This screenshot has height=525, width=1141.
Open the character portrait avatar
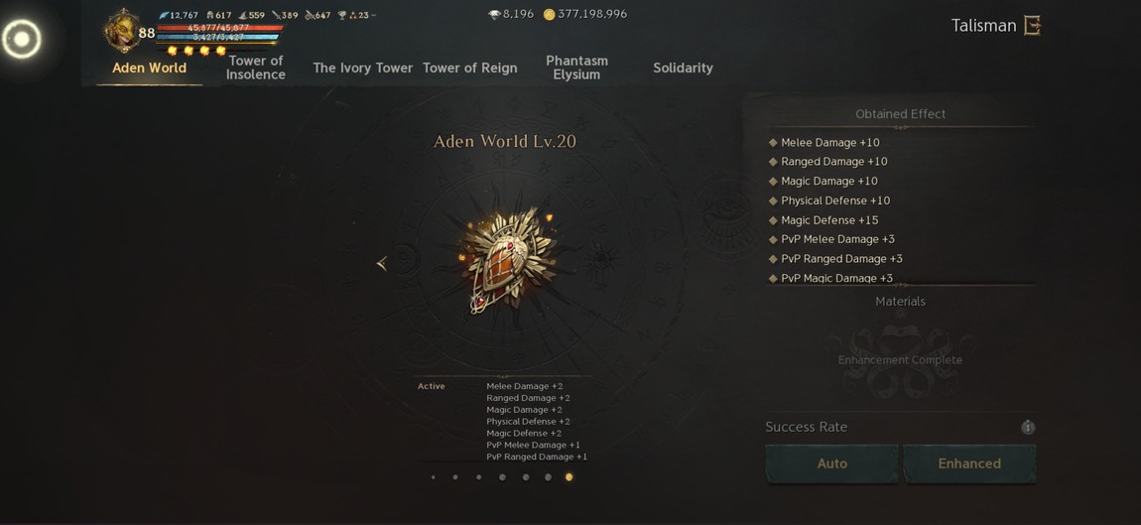(121, 30)
